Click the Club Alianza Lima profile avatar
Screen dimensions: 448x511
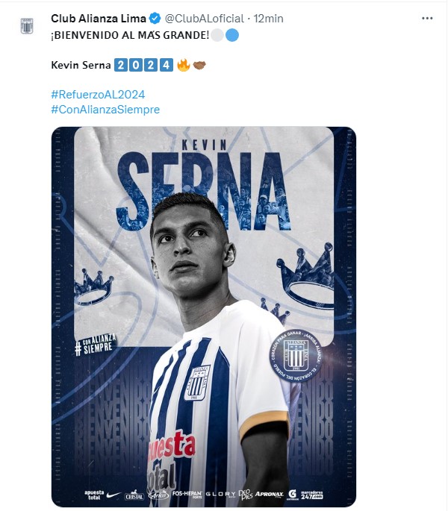click(27, 26)
